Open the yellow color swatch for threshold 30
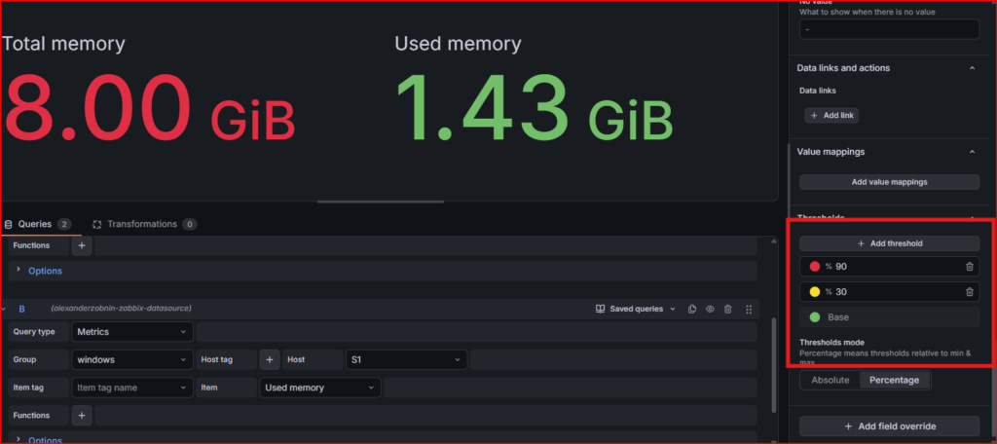The width and height of the screenshot is (997, 444). 815,292
